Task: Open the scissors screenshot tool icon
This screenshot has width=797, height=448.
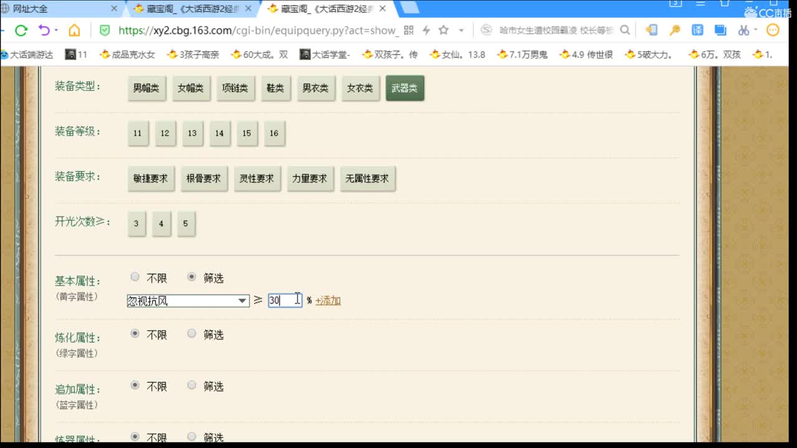Action: pyautogui.click(x=743, y=30)
